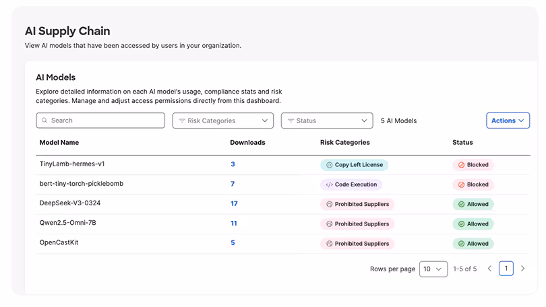546x307 pixels.
Task: Open the 11 downloads link for Qwen2.5-Omni-7B
Action: (x=234, y=223)
